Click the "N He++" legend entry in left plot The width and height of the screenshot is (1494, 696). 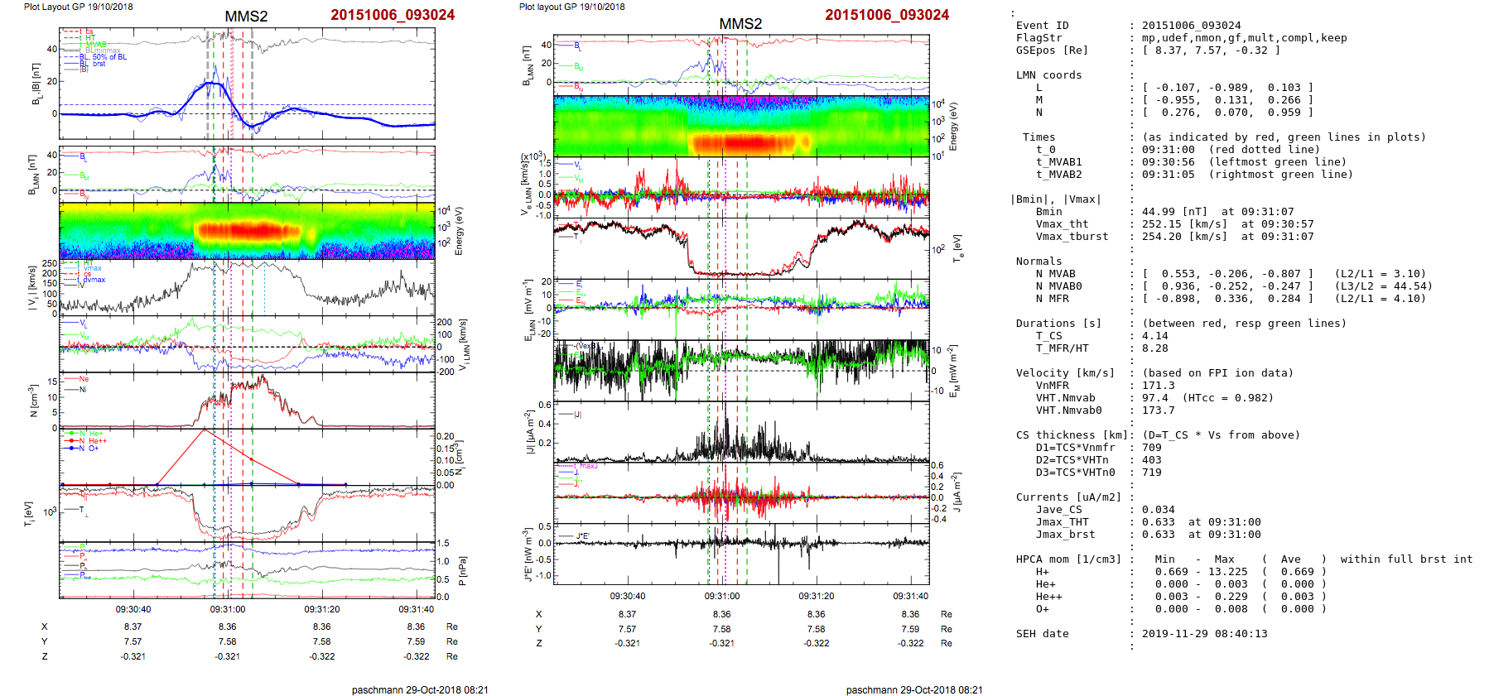click(x=87, y=441)
